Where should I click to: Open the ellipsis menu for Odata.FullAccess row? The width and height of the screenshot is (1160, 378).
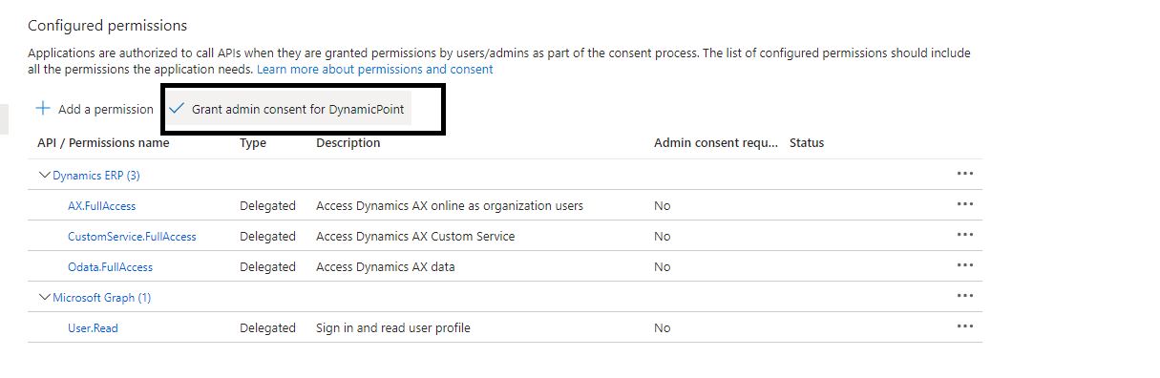(965, 265)
